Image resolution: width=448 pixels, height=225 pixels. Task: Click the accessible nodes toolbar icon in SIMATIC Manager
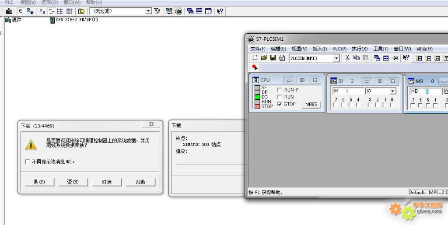(9, 11)
